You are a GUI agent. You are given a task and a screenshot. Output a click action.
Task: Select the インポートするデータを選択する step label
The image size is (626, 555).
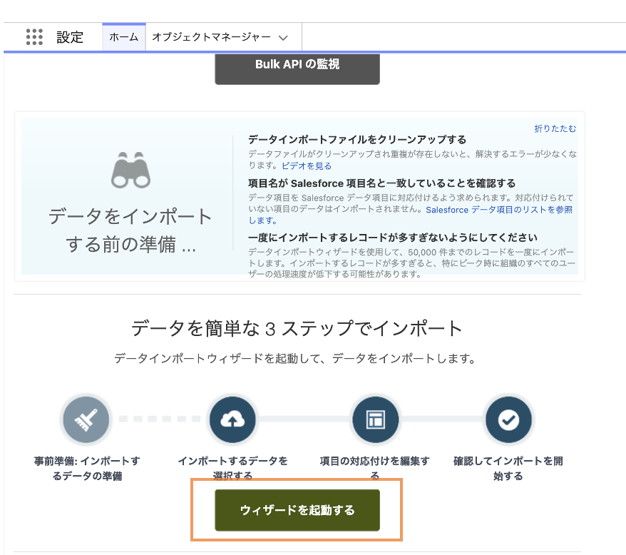point(232,467)
